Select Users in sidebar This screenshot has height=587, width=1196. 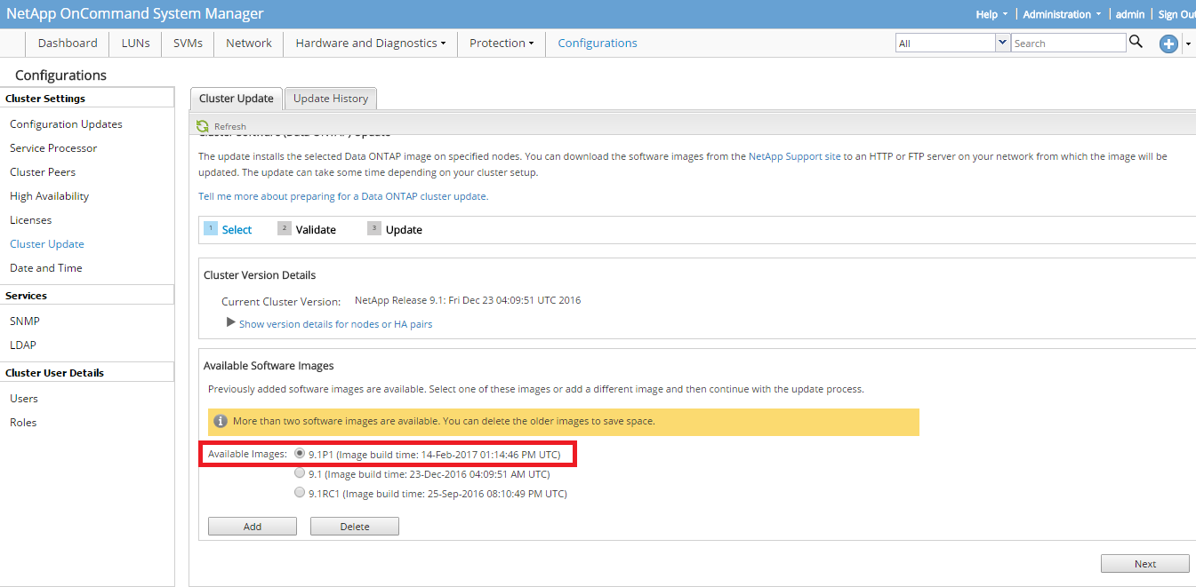pyautogui.click(x=24, y=399)
